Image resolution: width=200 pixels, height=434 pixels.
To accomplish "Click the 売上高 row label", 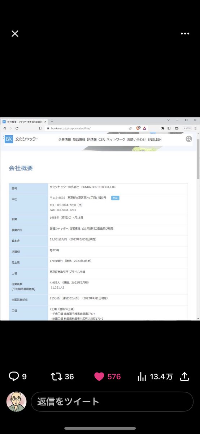I will [15, 263].
